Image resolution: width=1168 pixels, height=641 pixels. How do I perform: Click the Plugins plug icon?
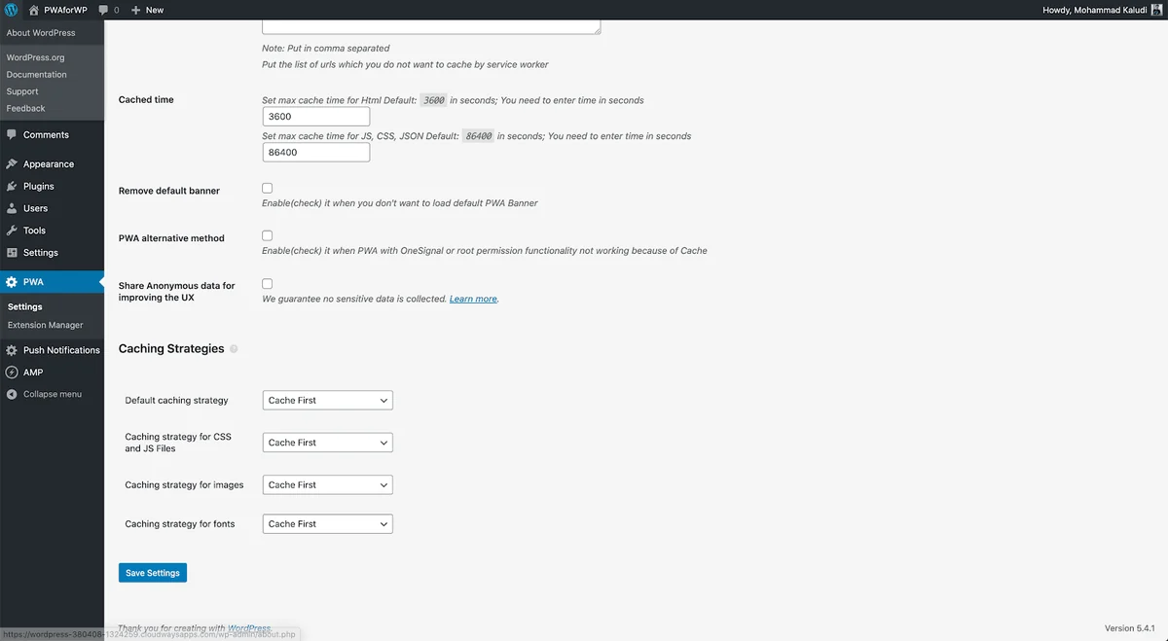tap(12, 186)
